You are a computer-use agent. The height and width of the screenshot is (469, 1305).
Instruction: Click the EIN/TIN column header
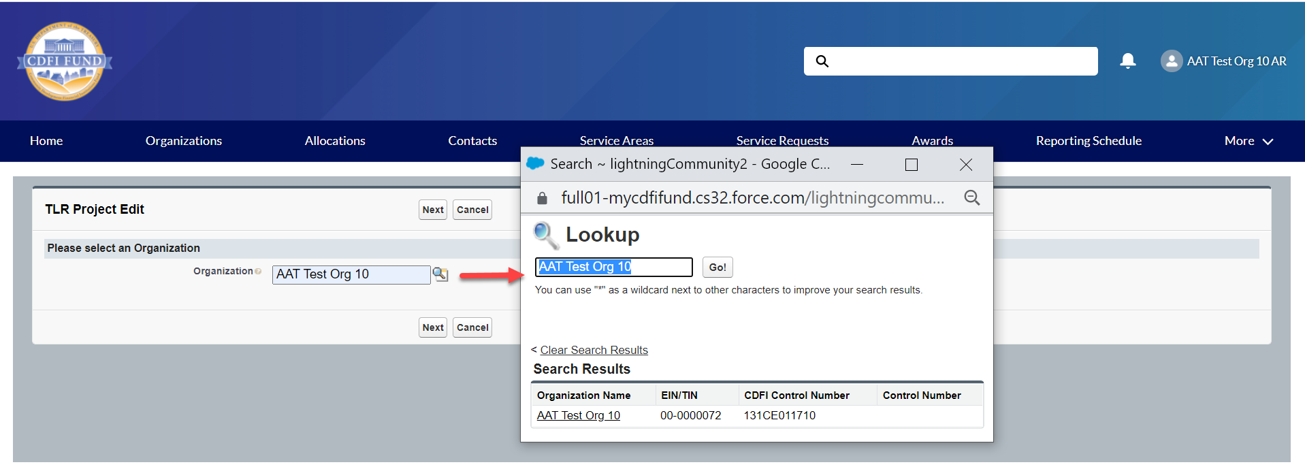pos(679,395)
